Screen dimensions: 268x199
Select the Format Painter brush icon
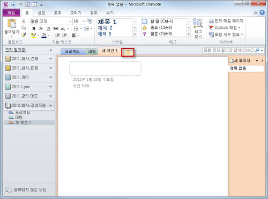coord(24,34)
